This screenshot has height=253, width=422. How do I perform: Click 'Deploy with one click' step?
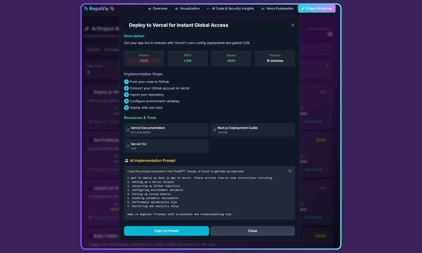coord(146,108)
